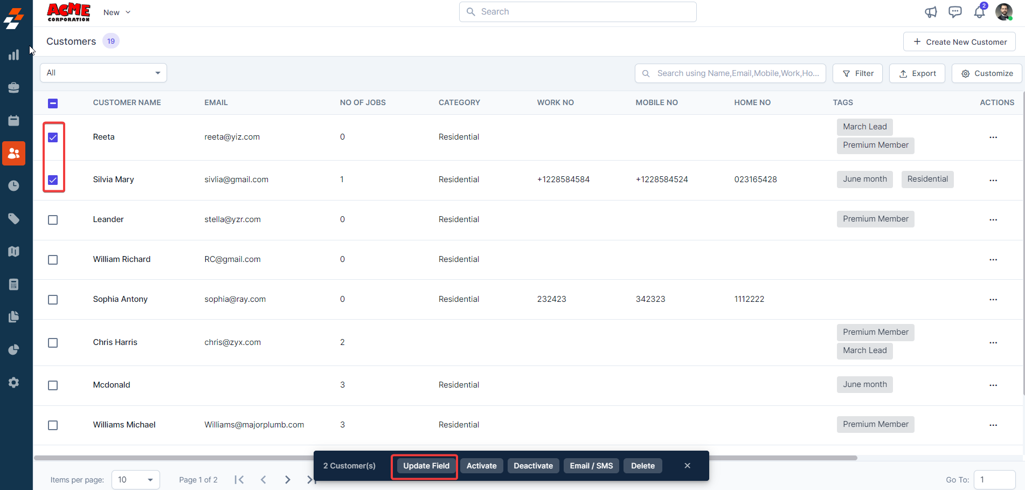
Task: Expand the New dropdown beside the logo
Action: 117,12
